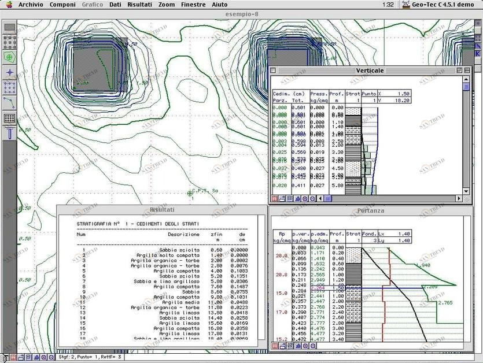
Task: Pick the dotted slab plate tool
Action: (x=9, y=118)
